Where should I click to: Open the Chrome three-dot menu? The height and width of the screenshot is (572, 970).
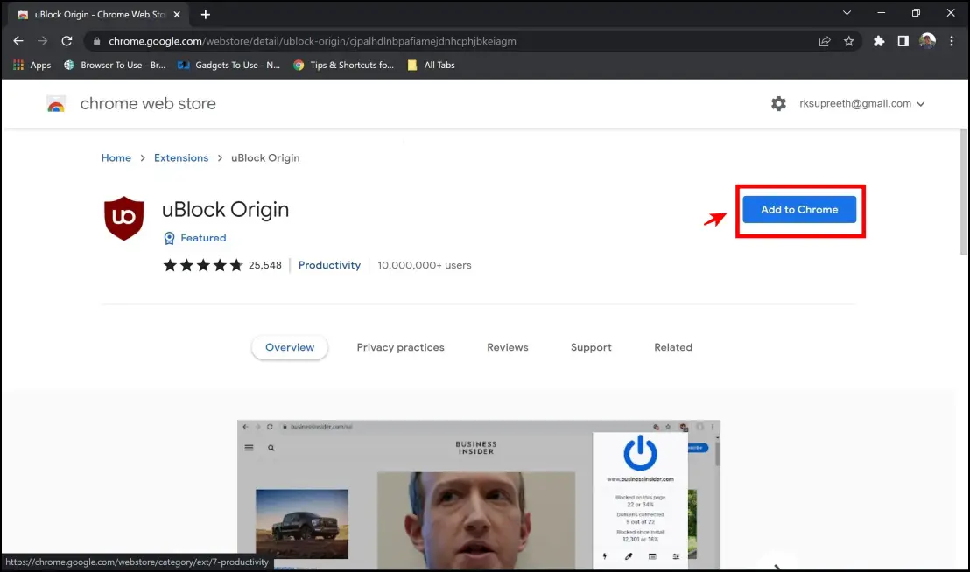click(952, 41)
